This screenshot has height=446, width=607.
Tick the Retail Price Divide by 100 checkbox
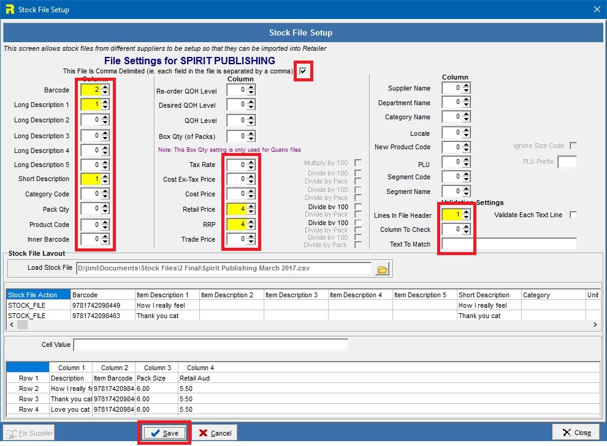pyautogui.click(x=357, y=207)
